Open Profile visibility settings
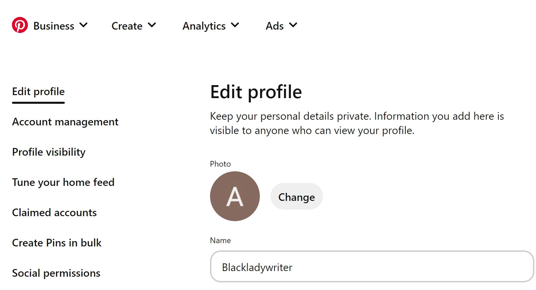536x290 pixels. (x=49, y=152)
